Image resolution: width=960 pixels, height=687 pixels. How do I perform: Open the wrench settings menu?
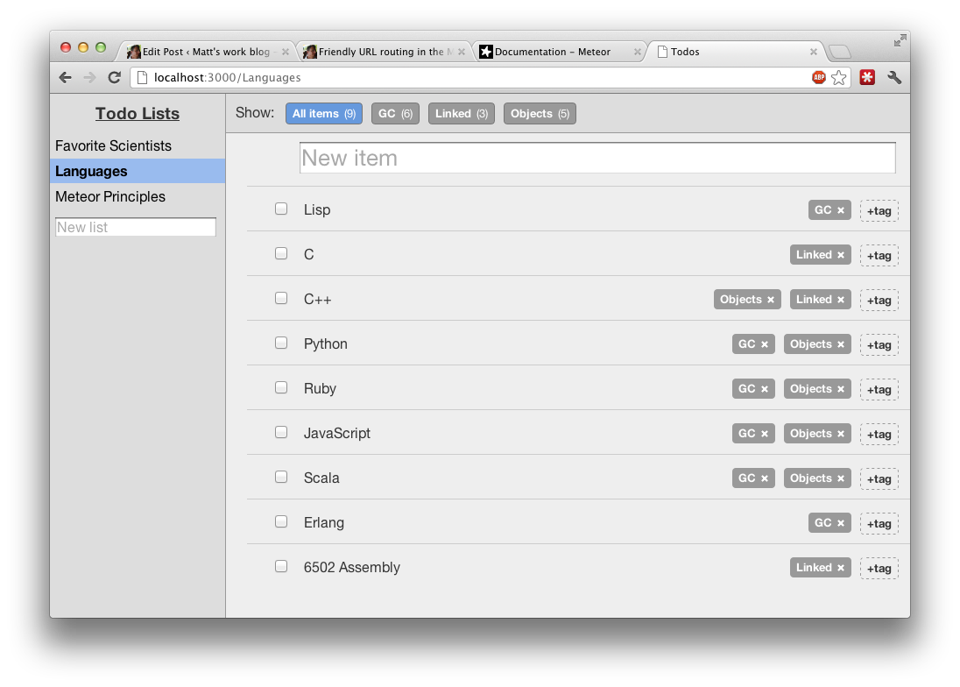[x=894, y=78]
